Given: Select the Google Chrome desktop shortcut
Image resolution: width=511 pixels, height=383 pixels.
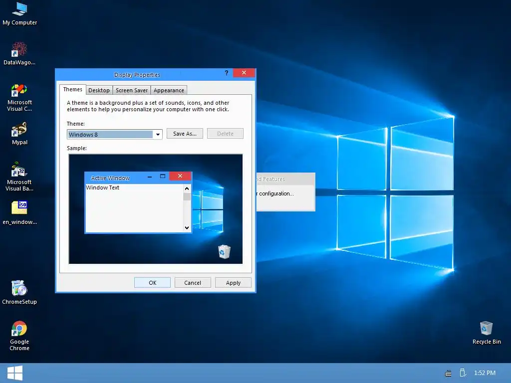Looking at the screenshot, I should pos(19,336).
